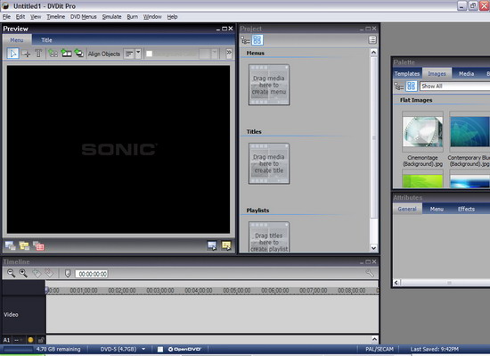Click the 'Drag titles here to create playlist' placeholder
Viewport: 490px width, 356px height.
tap(269, 236)
